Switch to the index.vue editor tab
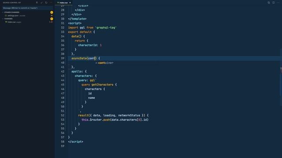The image size is (282, 158). pos(63,3)
